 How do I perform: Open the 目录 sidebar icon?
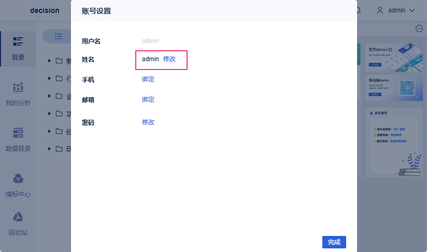(x=18, y=42)
